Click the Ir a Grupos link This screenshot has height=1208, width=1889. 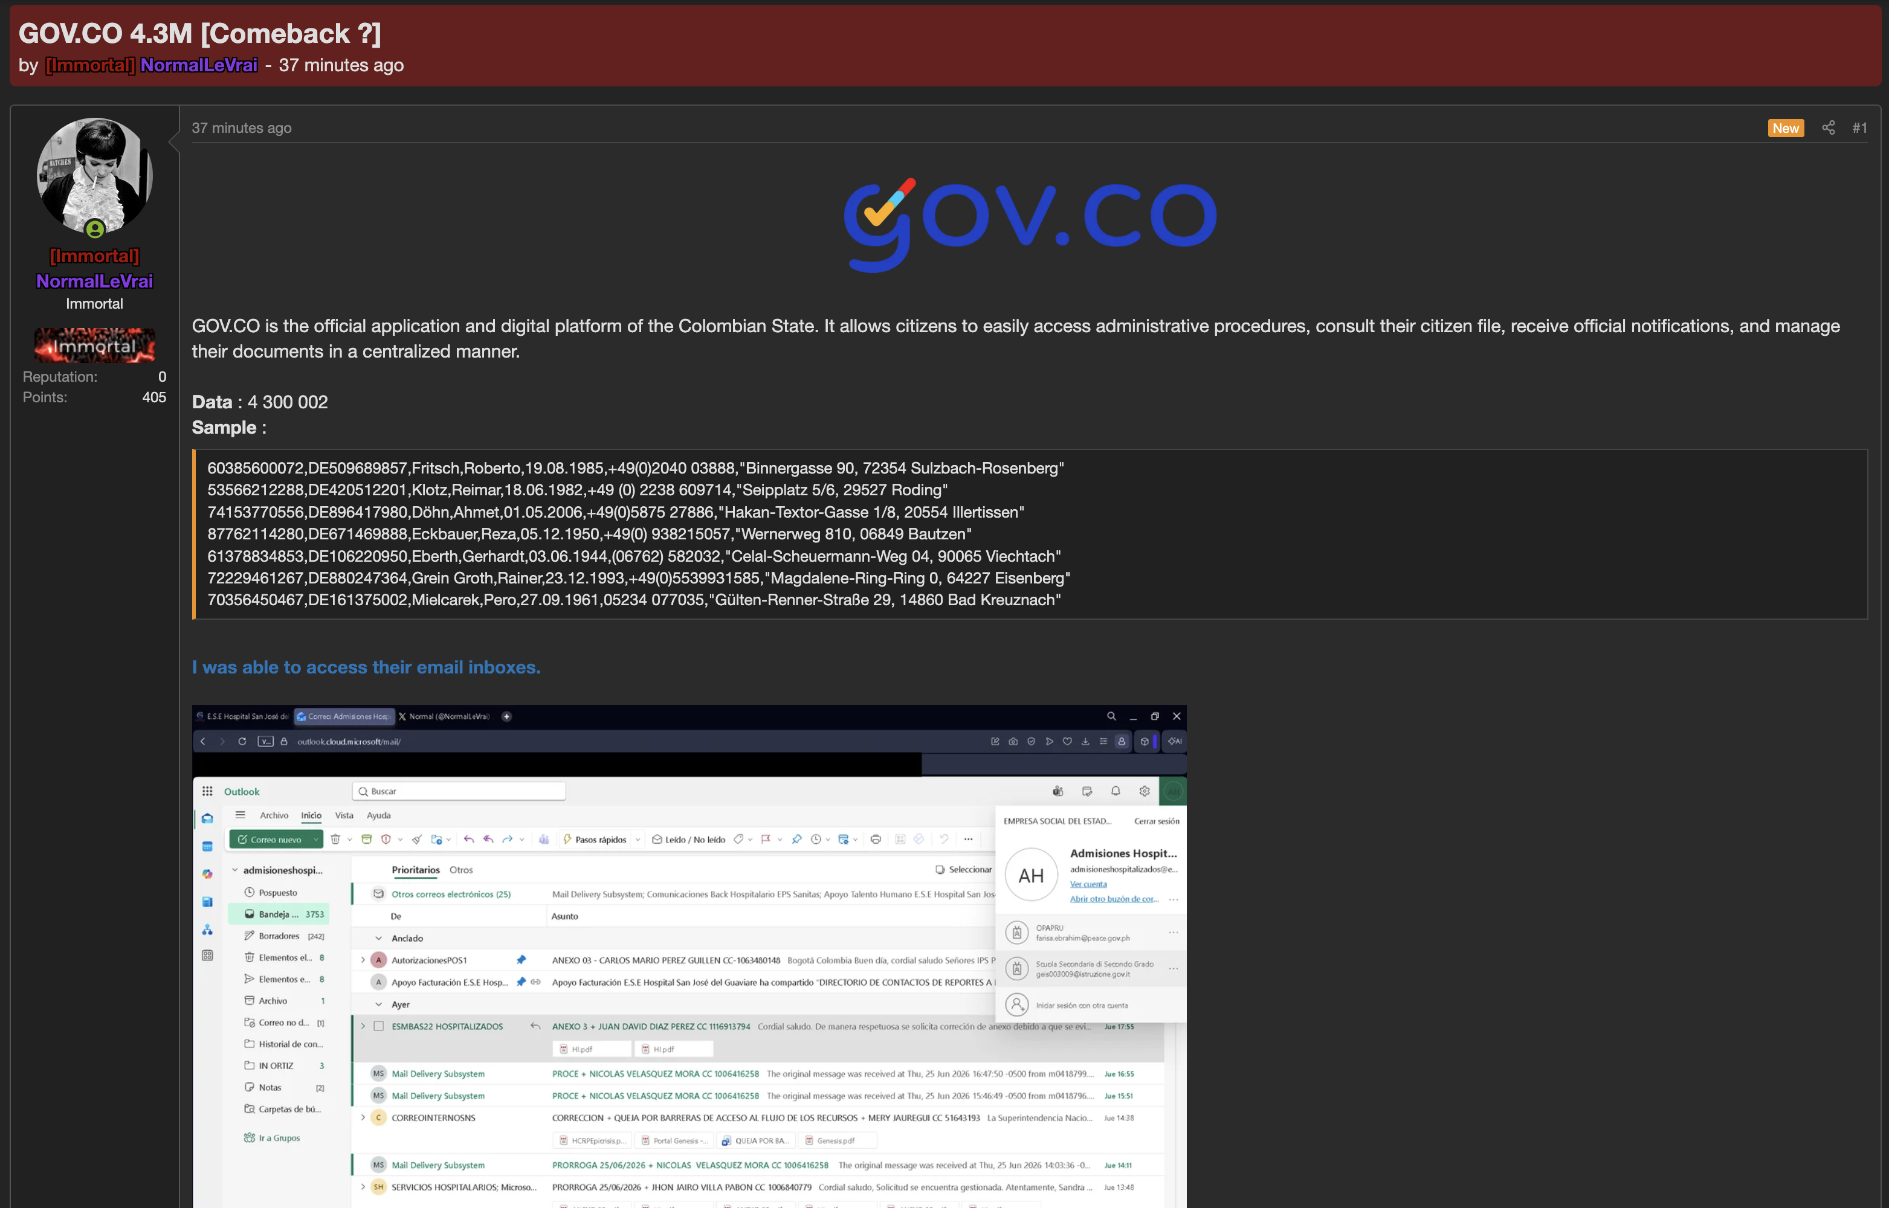[x=273, y=1138]
